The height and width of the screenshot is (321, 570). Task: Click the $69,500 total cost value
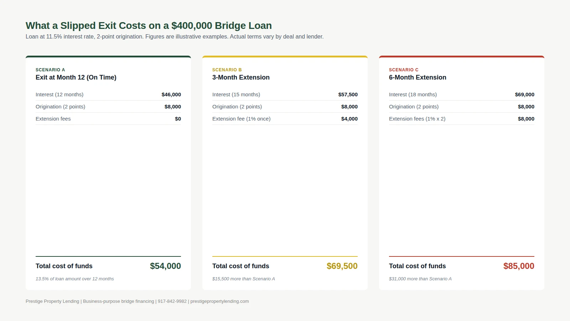342,266
